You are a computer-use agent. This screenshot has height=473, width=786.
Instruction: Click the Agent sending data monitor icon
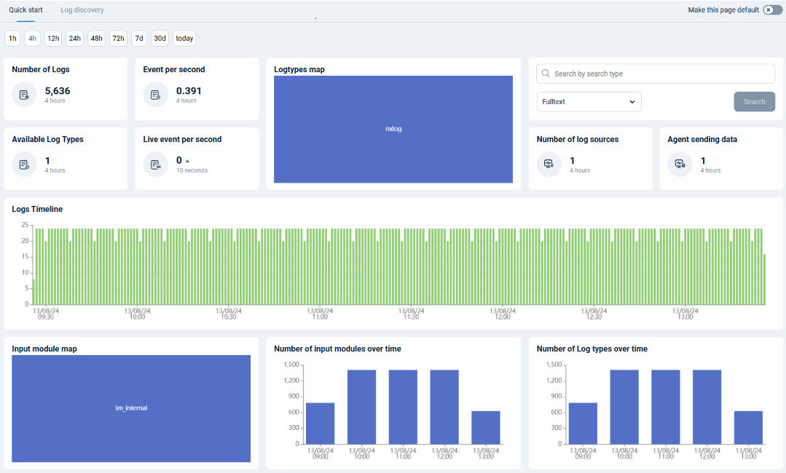(680, 164)
